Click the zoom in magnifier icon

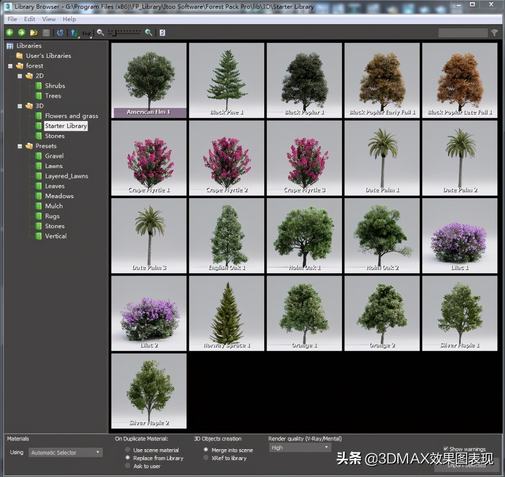(148, 33)
